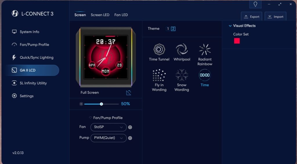The height and width of the screenshot is (164, 297).
Task: Click the L-CONNECT 3 logo
Action: coord(15,14)
